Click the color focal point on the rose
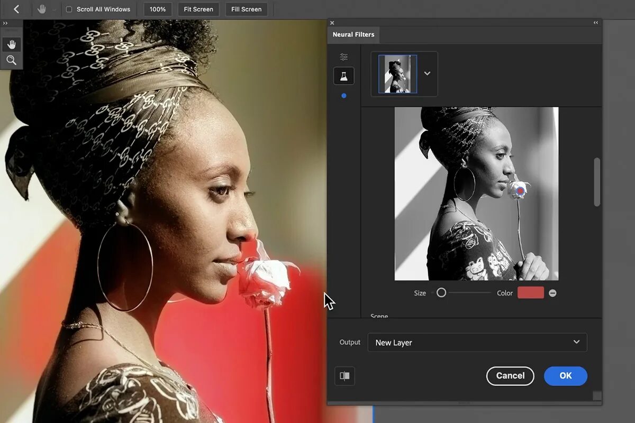Viewport: 635px width, 423px height. click(x=521, y=191)
